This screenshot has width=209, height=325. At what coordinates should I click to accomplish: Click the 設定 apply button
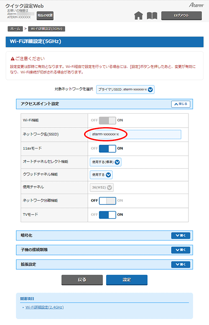point(127,280)
